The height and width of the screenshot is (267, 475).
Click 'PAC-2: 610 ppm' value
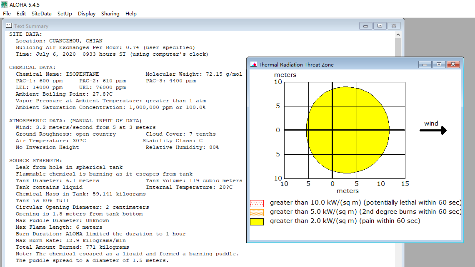[x=102, y=81]
